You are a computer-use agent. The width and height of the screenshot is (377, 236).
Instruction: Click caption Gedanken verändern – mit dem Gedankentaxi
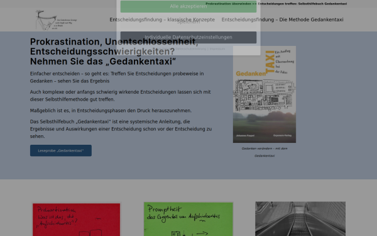265,152
